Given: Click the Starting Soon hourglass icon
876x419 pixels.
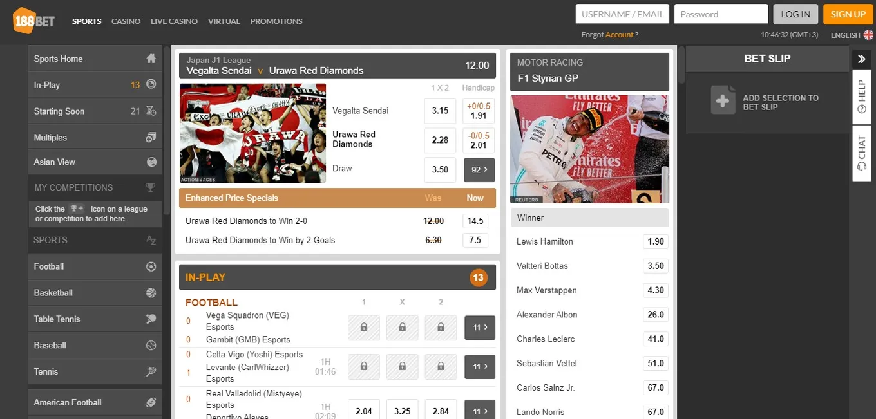Looking at the screenshot, I should (151, 111).
